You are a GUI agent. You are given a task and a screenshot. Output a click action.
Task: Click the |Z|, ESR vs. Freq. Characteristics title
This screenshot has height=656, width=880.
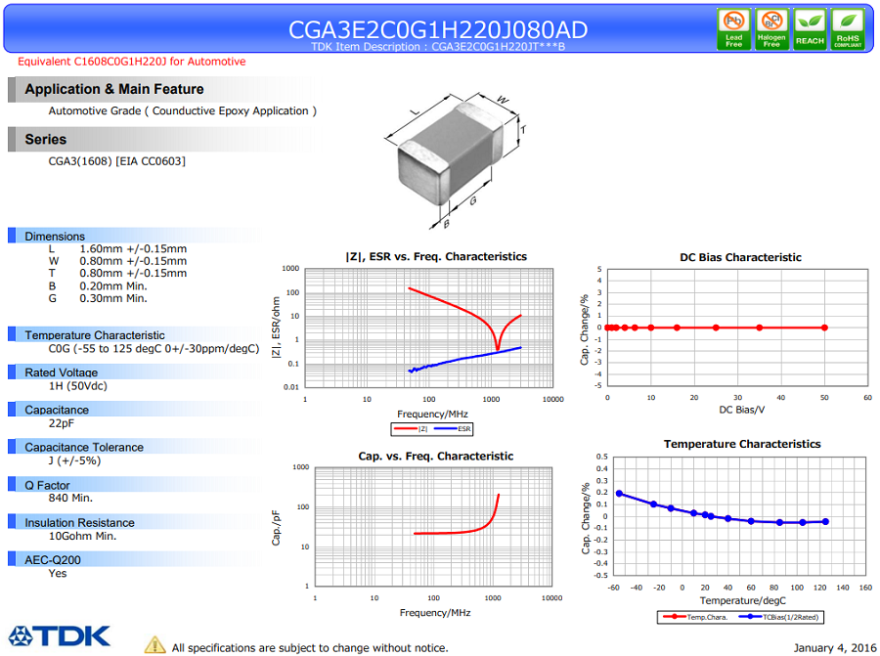pyautogui.click(x=436, y=256)
